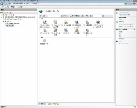Open the グループ化 dropdown

(x=101, y=16)
